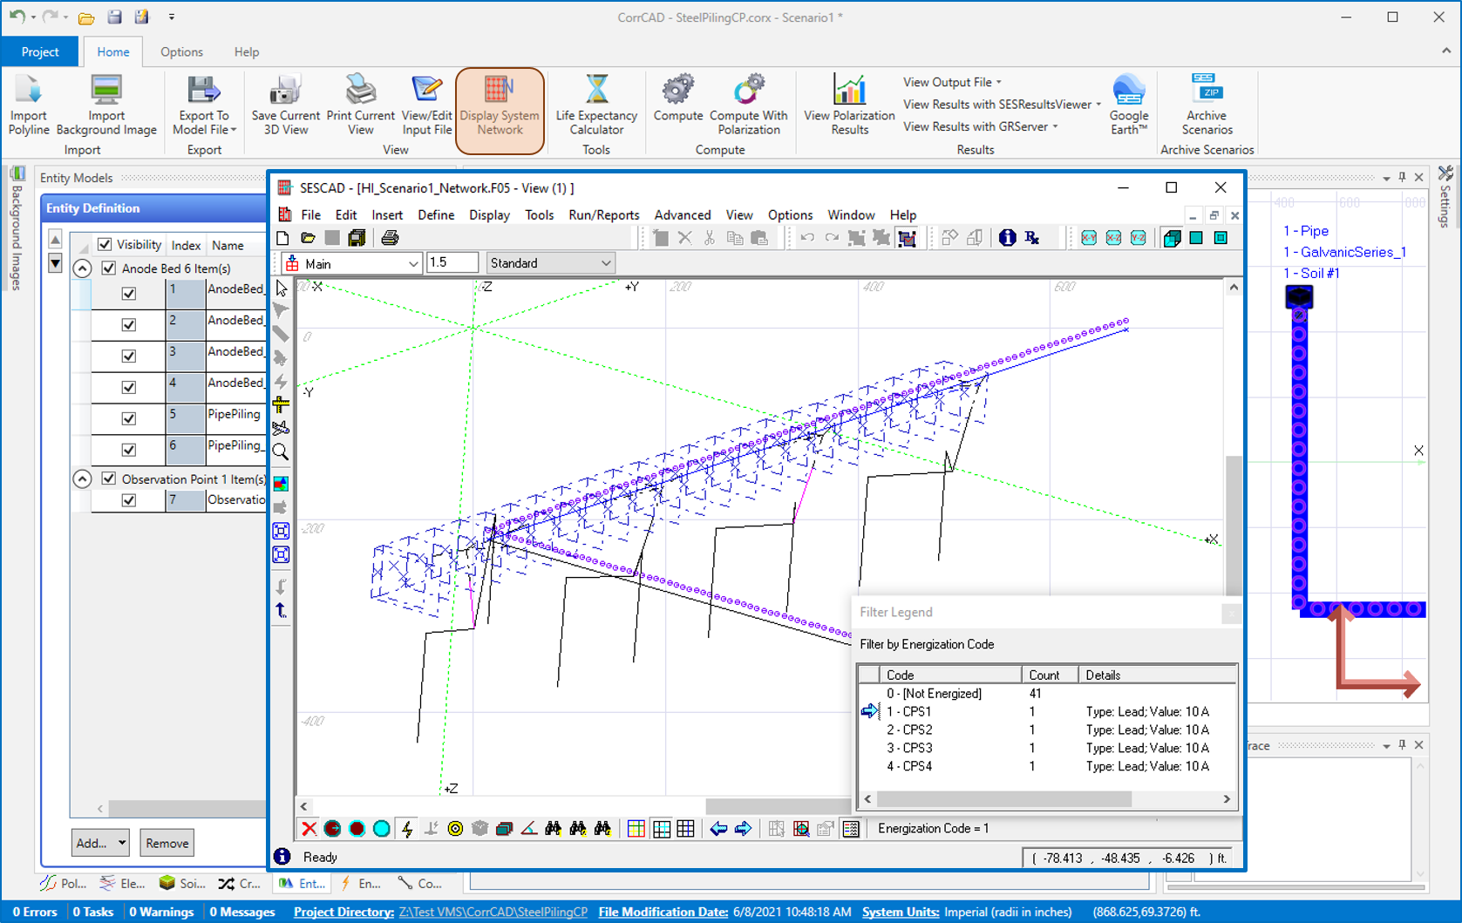Screen dimensions: 1462x923
Task: Switch to the Options ribbon tab
Action: [181, 51]
